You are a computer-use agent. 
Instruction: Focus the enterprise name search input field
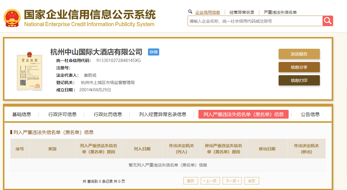(255, 21)
